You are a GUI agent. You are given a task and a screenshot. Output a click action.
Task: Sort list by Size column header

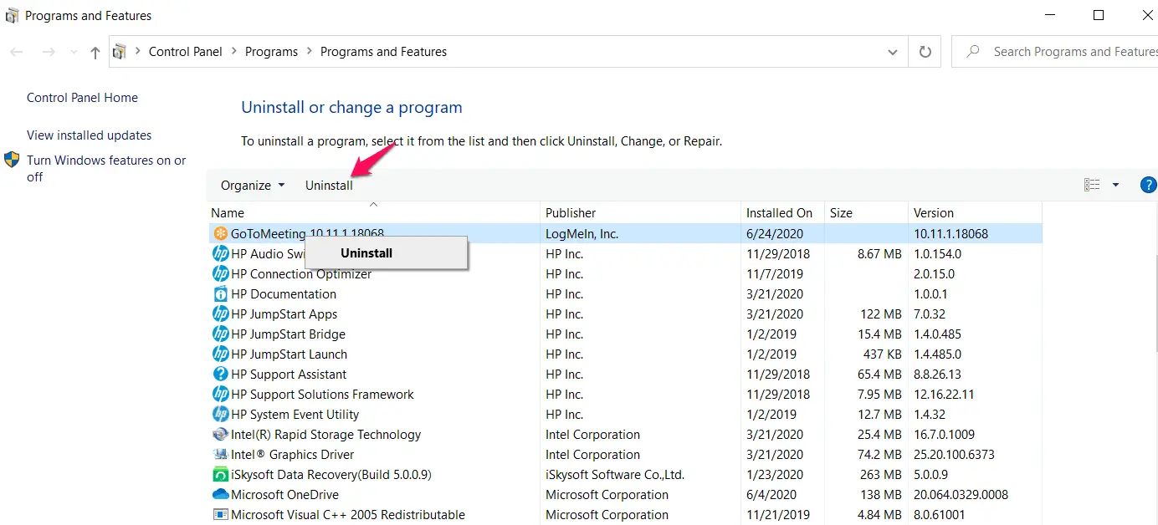(867, 212)
